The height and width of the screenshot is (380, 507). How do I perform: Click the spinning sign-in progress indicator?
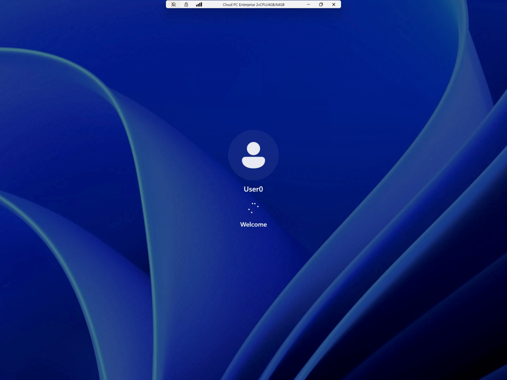point(253,207)
